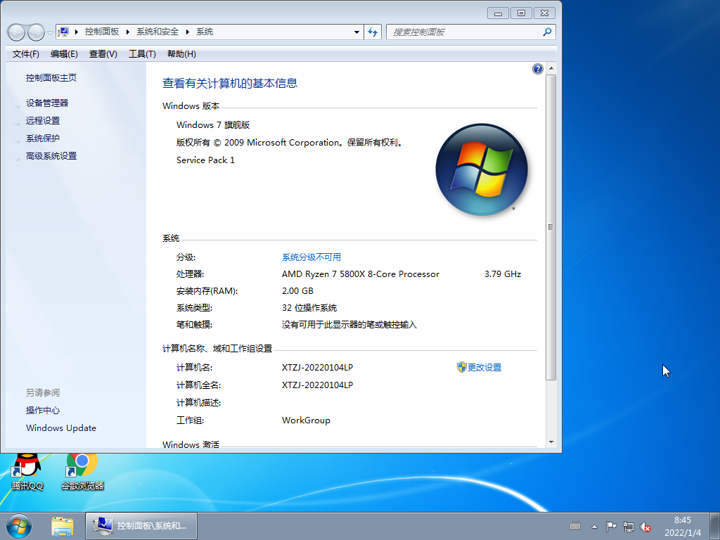Open the network status tray icon
This screenshot has width=720, height=540.
(629, 526)
